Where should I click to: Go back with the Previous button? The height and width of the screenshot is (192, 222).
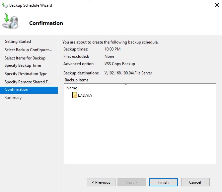(x=101, y=182)
